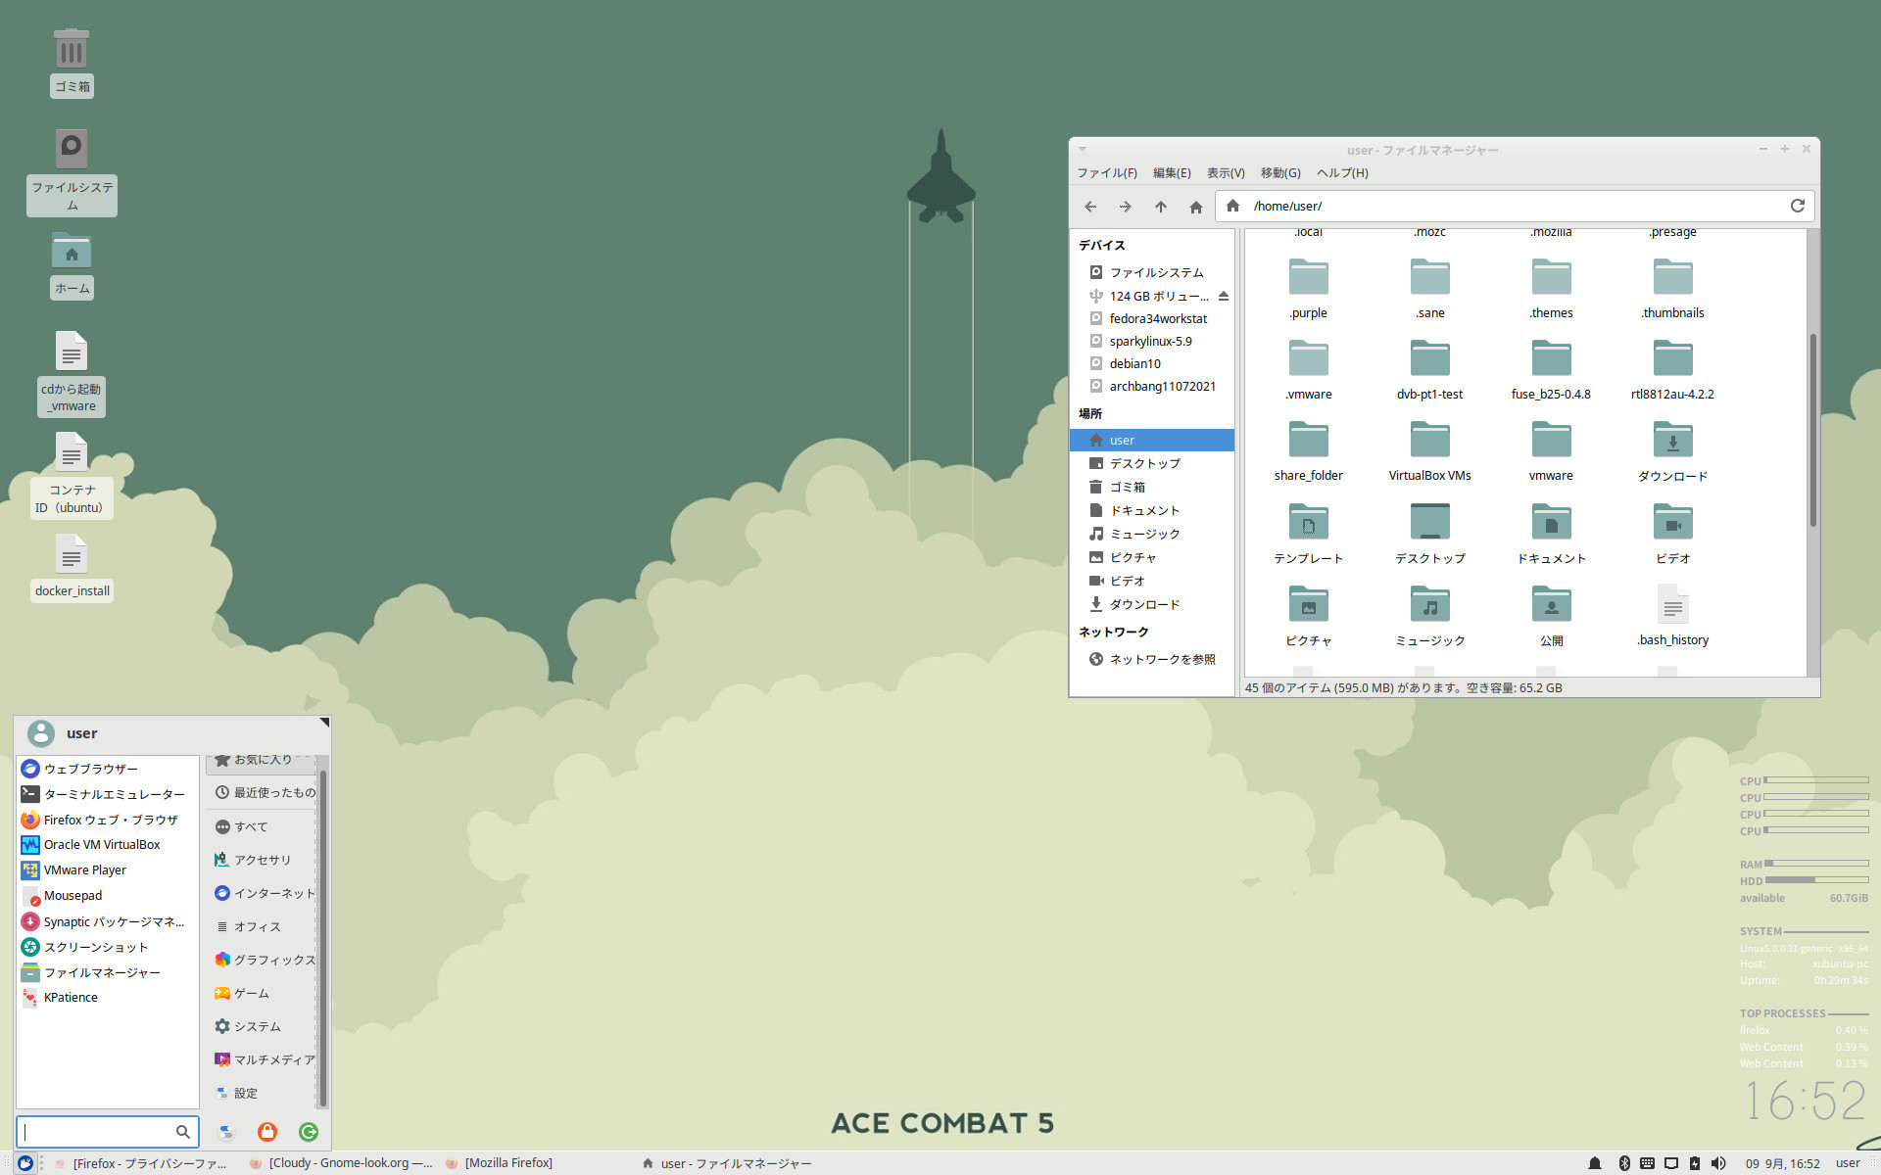Launch スクリーンショット tool
The image size is (1881, 1175).
tap(107, 947)
